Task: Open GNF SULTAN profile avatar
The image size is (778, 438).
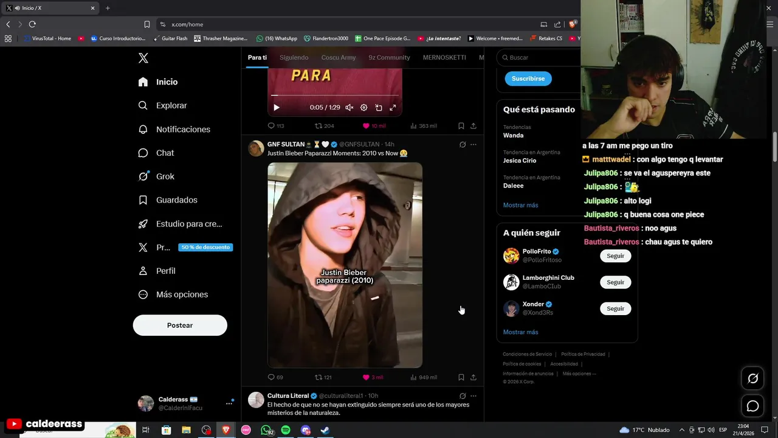Action: [256, 148]
